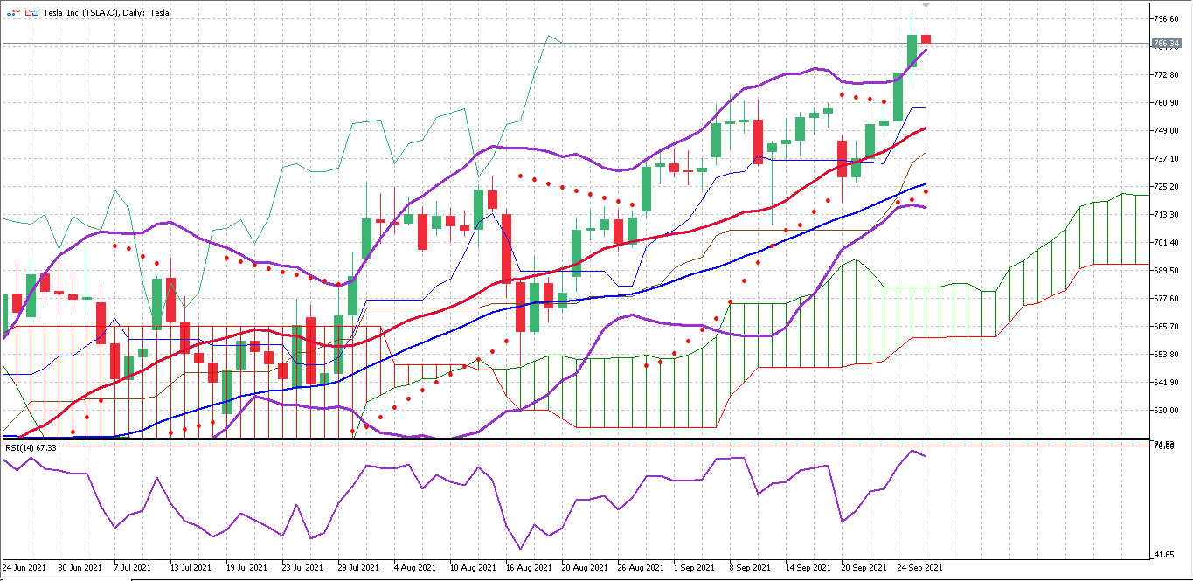This screenshot has height=581, width=1193.
Task: Select the 24 Jun 2021 date label
Action: point(24,567)
